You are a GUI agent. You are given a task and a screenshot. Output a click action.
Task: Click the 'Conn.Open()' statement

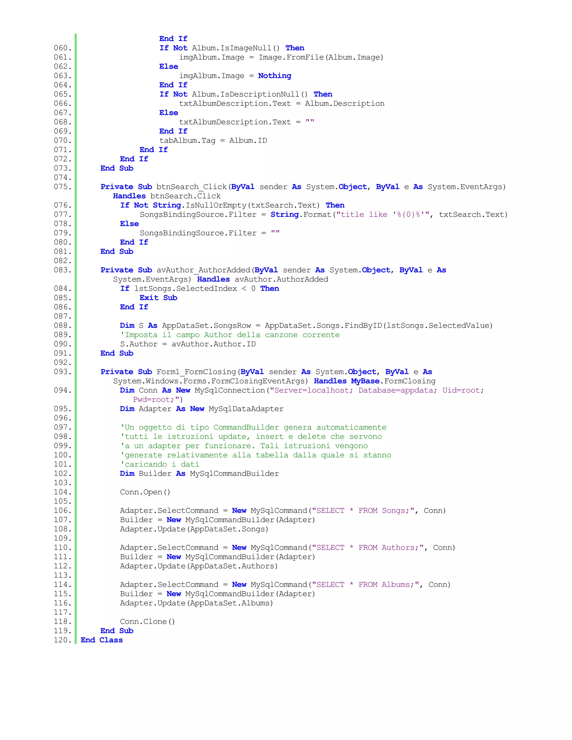[145, 492]
